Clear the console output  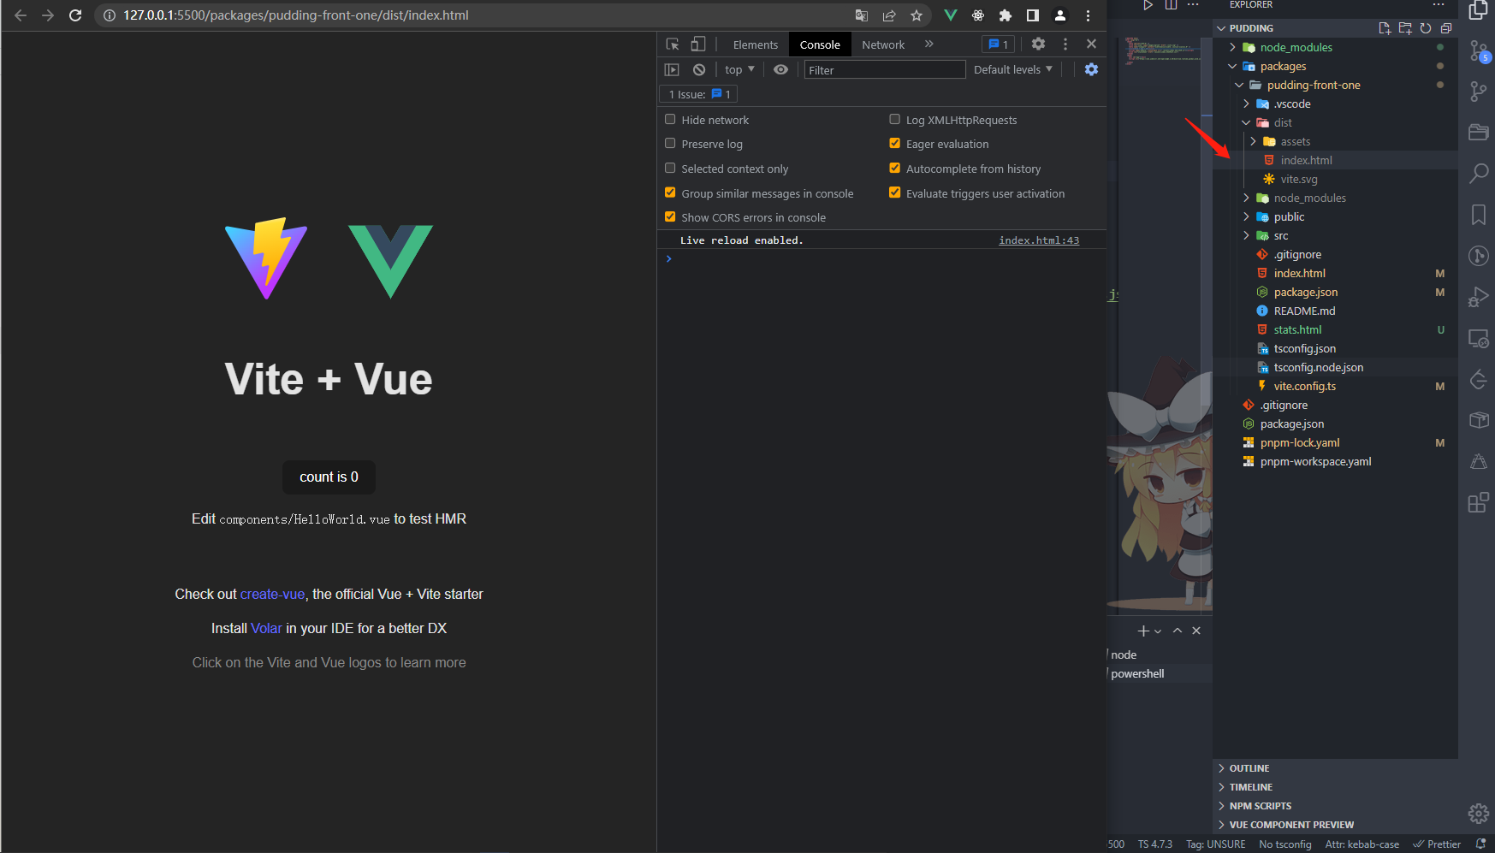point(699,69)
